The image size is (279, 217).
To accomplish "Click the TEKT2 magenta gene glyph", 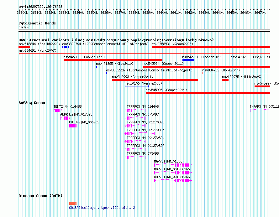I will click(x=58, y=110).
